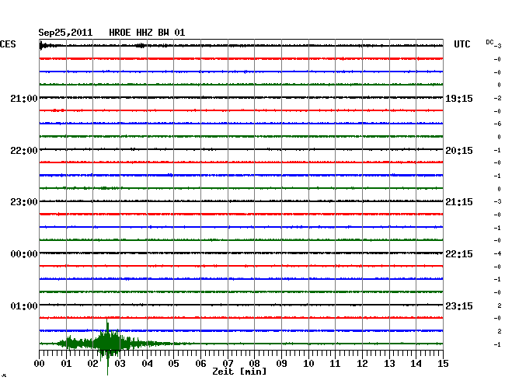This screenshot has height=384, width=505.
Task: Click the 04 minute axis tick label
Action: (147, 363)
